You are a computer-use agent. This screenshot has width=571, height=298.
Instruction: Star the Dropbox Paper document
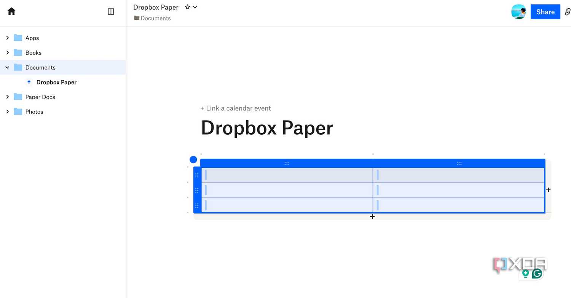tap(187, 7)
